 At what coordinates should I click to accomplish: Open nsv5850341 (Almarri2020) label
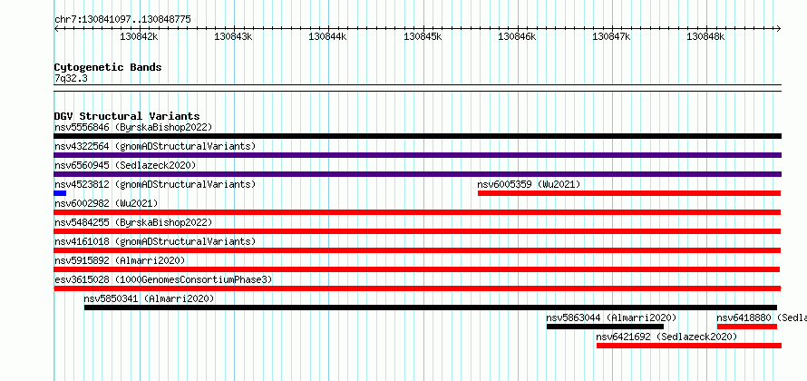(x=149, y=298)
